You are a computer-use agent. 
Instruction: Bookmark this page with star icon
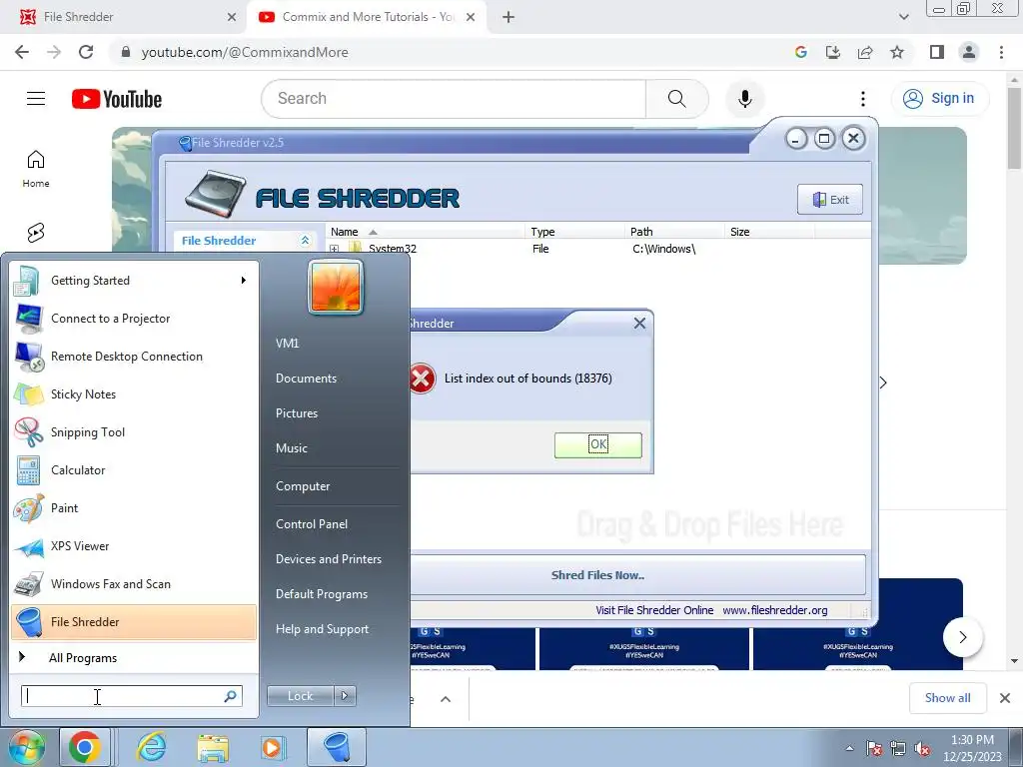[x=897, y=52]
